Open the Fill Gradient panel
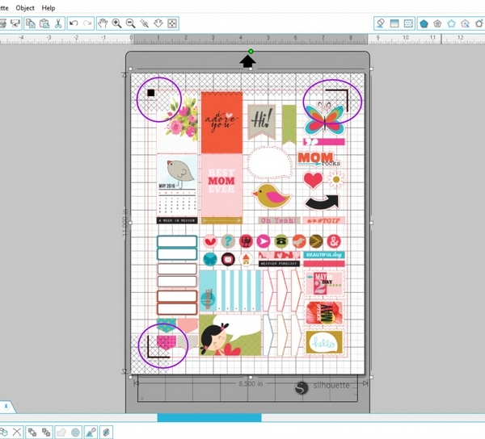The height and width of the screenshot is (439, 485). [x=394, y=23]
